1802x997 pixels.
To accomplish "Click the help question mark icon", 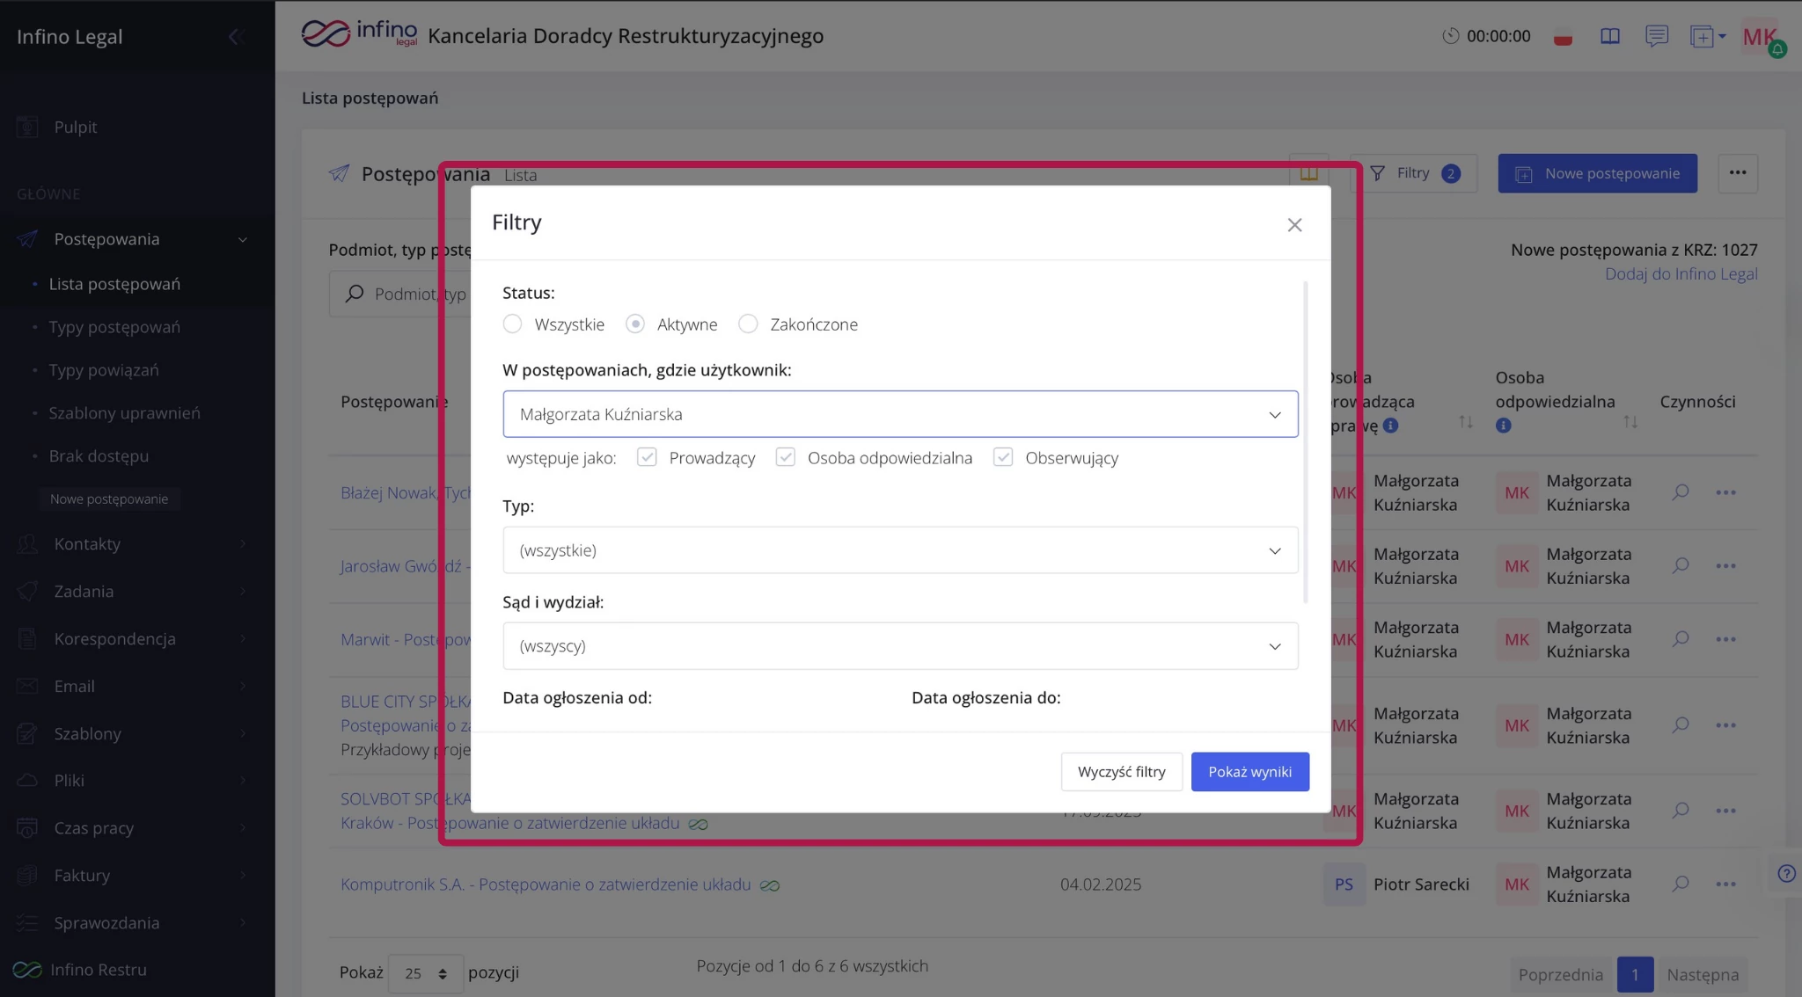I will (x=1786, y=873).
